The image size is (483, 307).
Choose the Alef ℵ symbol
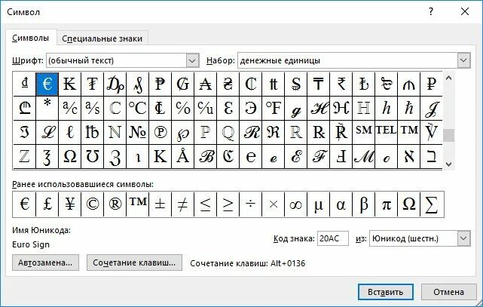tap(408, 157)
